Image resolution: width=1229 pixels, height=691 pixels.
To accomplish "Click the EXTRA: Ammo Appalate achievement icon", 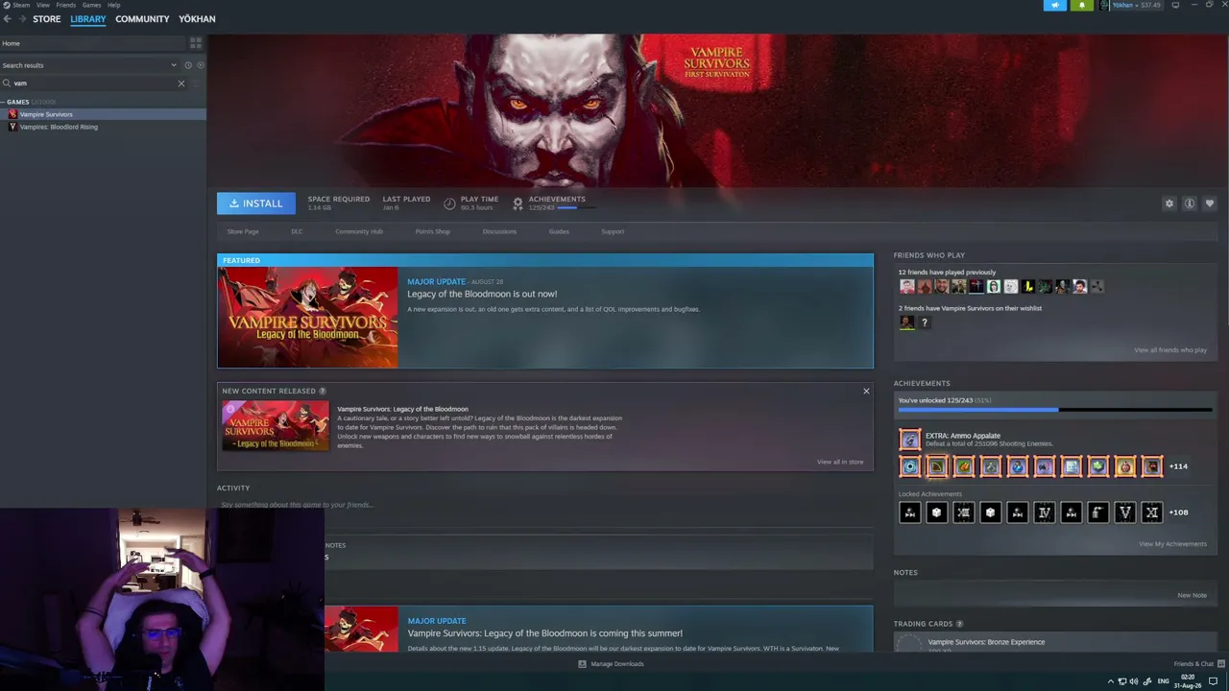I will click(909, 440).
